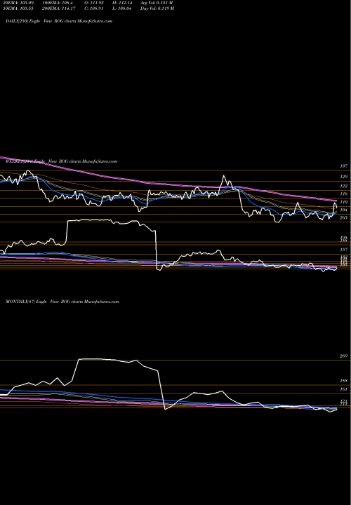Viewport: 351px width, 505px height.
Task: Click the C: close price value
Action: [x=94, y=8]
